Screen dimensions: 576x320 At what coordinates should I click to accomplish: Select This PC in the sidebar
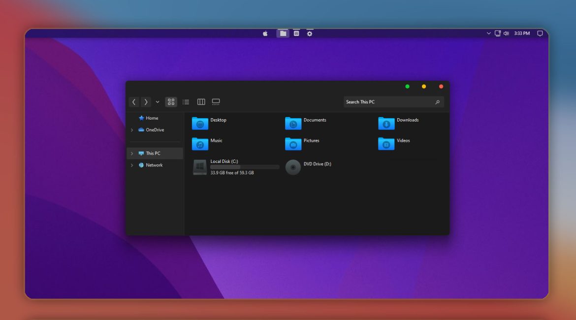(x=153, y=154)
